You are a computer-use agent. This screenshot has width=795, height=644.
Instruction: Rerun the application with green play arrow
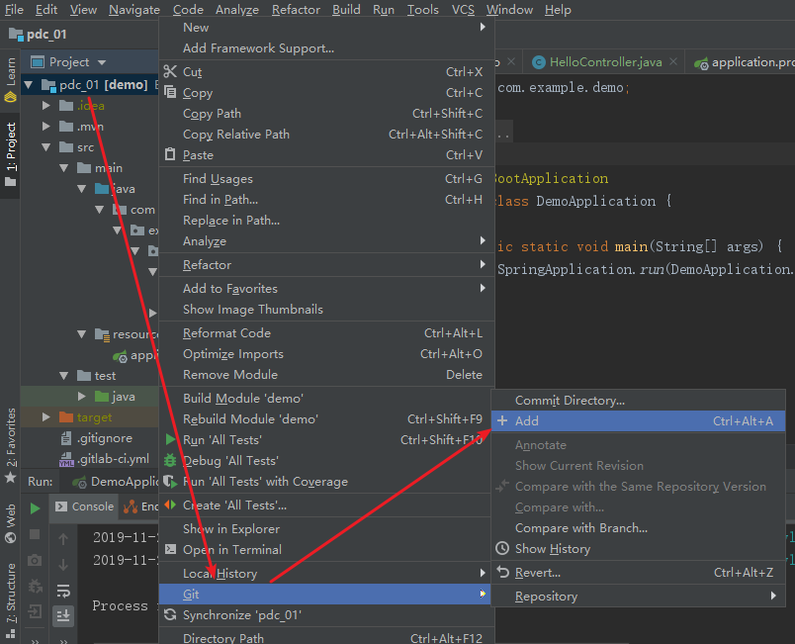coord(35,506)
